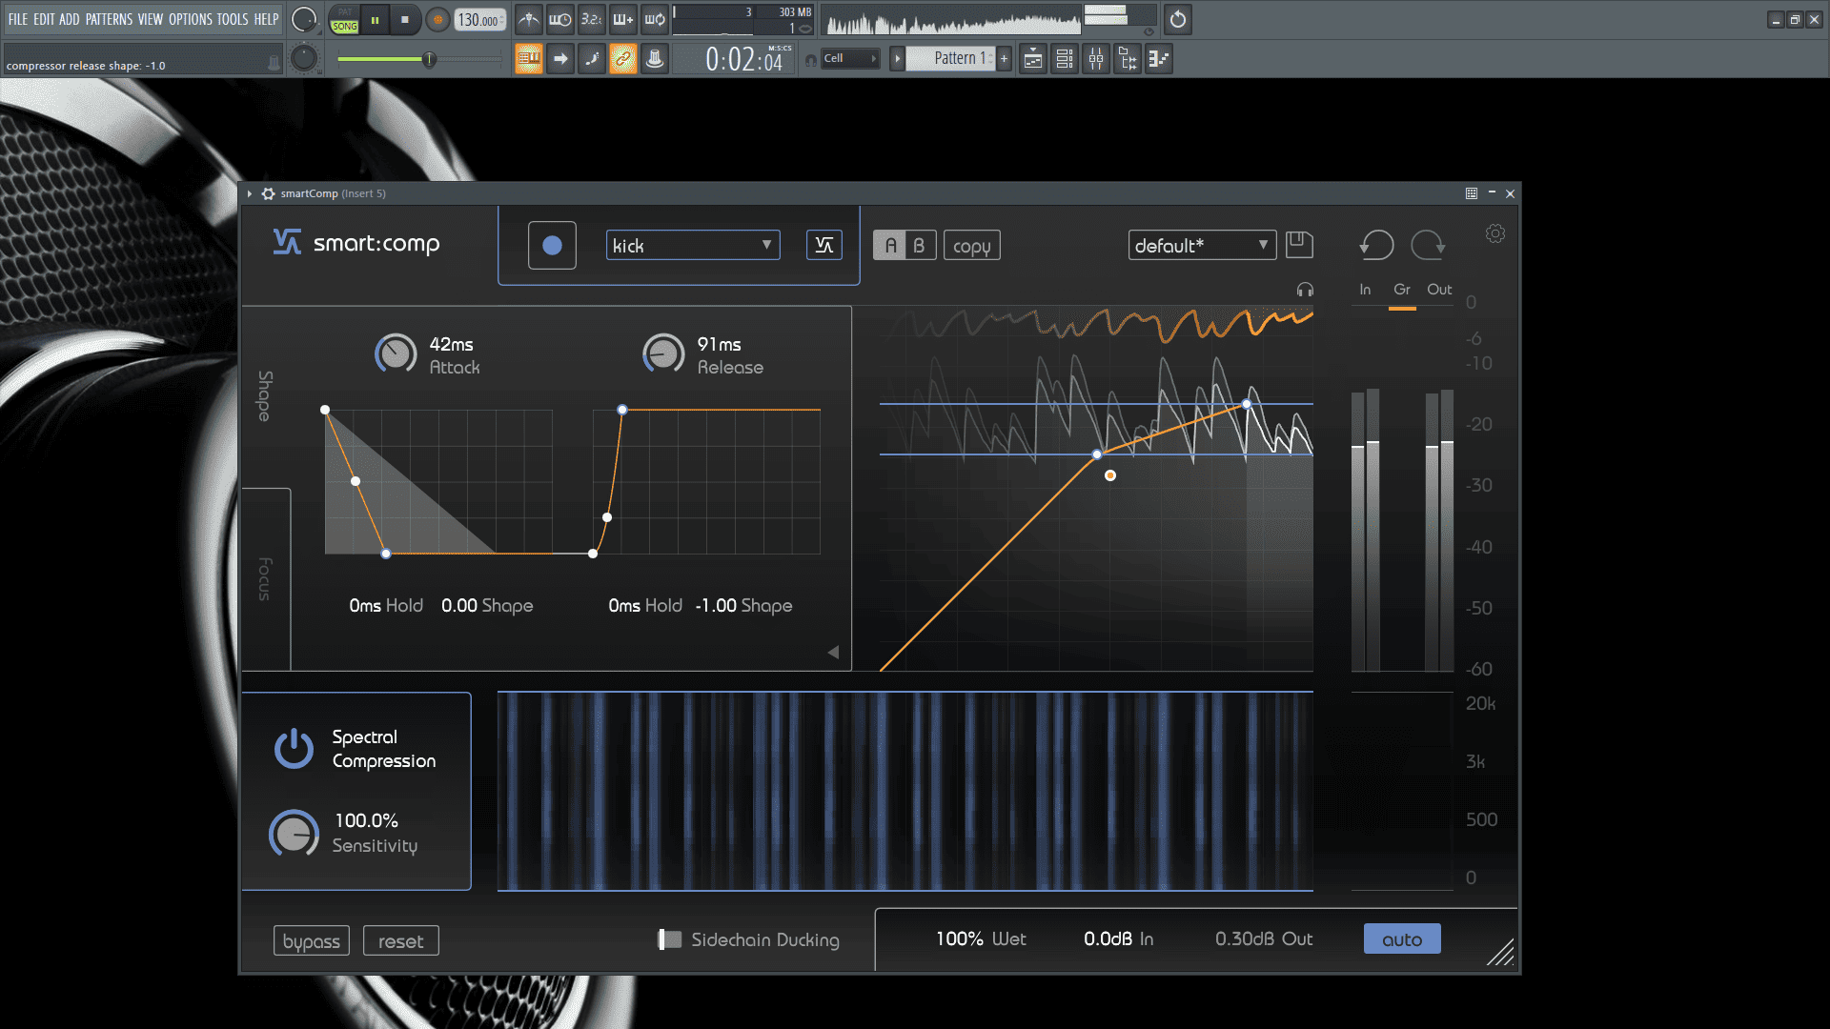Click the main pitch knob below volume
Screen dimensions: 1830x1029
click(x=304, y=58)
